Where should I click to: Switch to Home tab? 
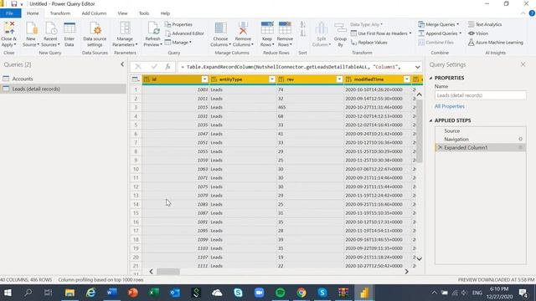33,13
